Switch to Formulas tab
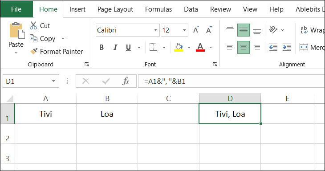325x171 pixels. point(158,9)
